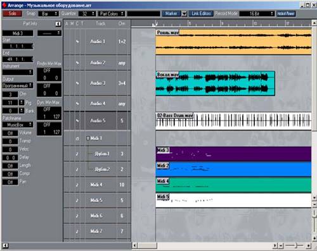Open the Record Mode 16 Bit dropdown
Screen dimensions: 317x251
(x=257, y=14)
